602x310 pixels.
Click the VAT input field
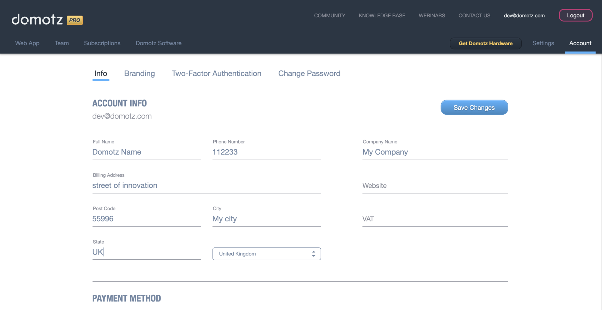(x=435, y=219)
